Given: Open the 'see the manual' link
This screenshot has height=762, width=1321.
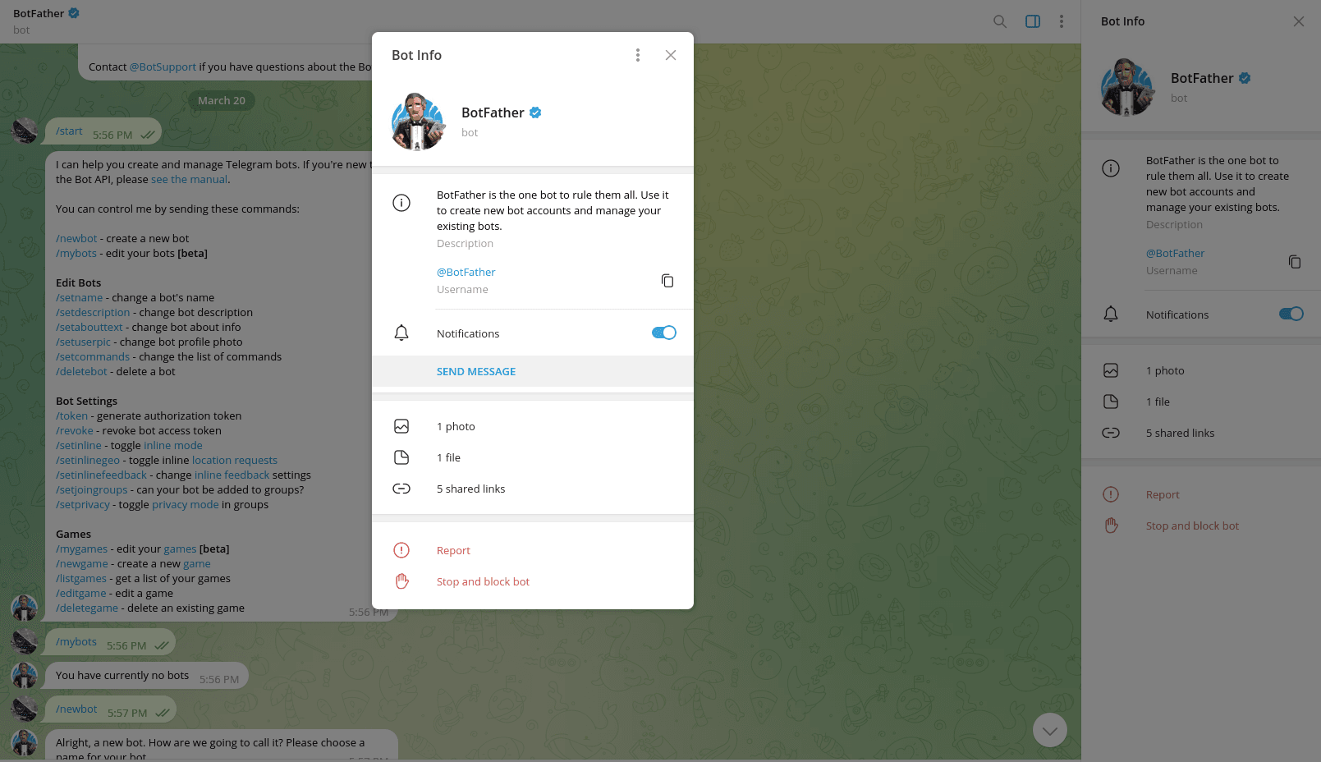Looking at the screenshot, I should [189, 179].
